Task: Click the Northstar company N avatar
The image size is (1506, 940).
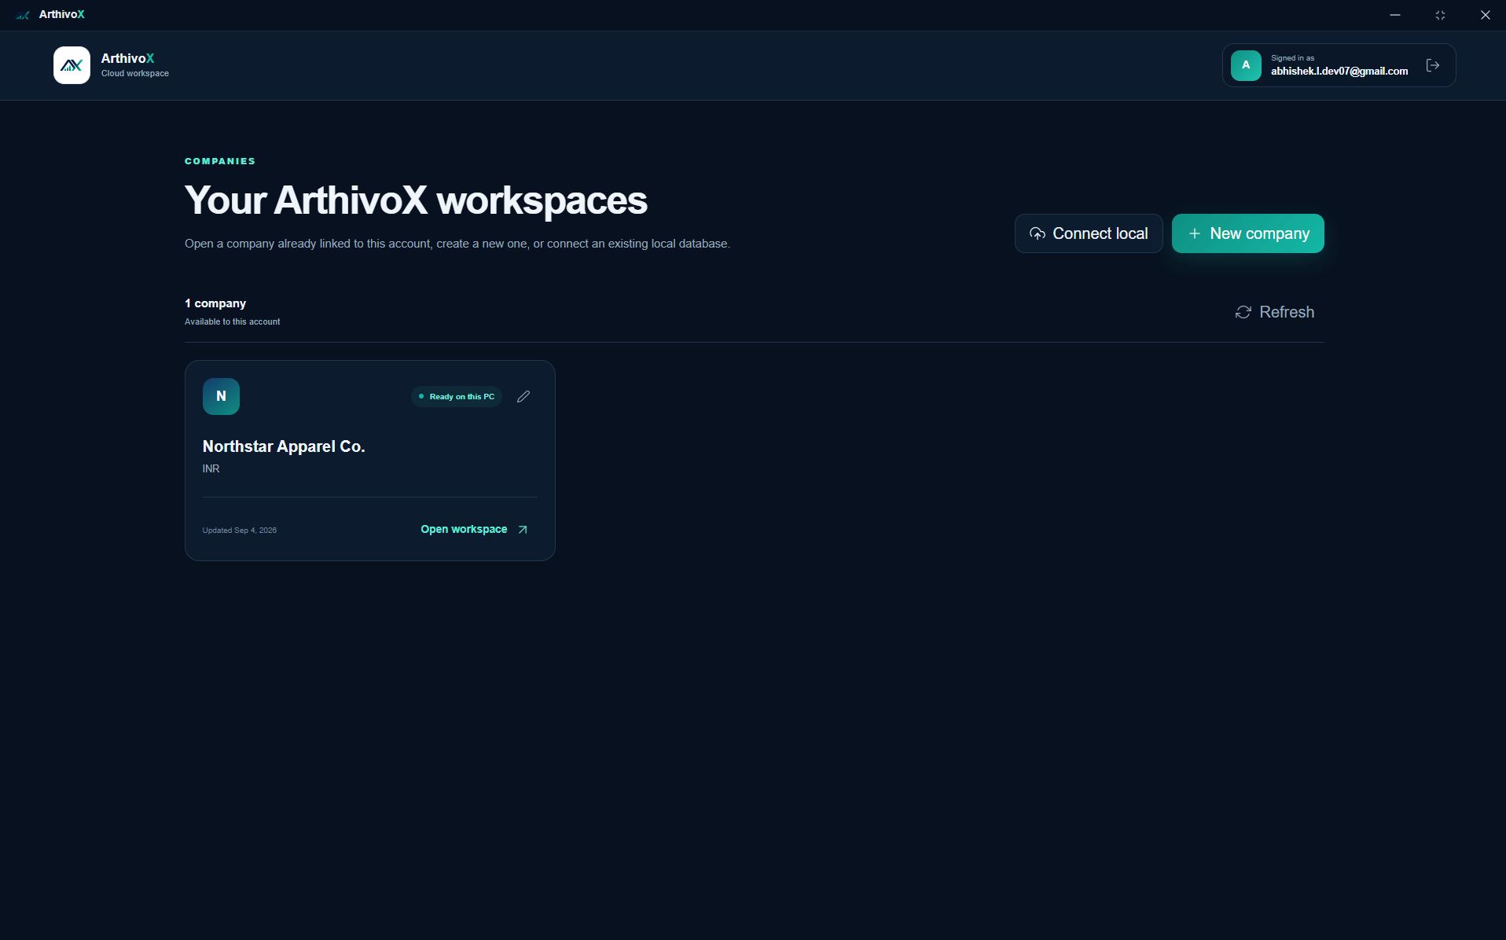Action: (221, 396)
